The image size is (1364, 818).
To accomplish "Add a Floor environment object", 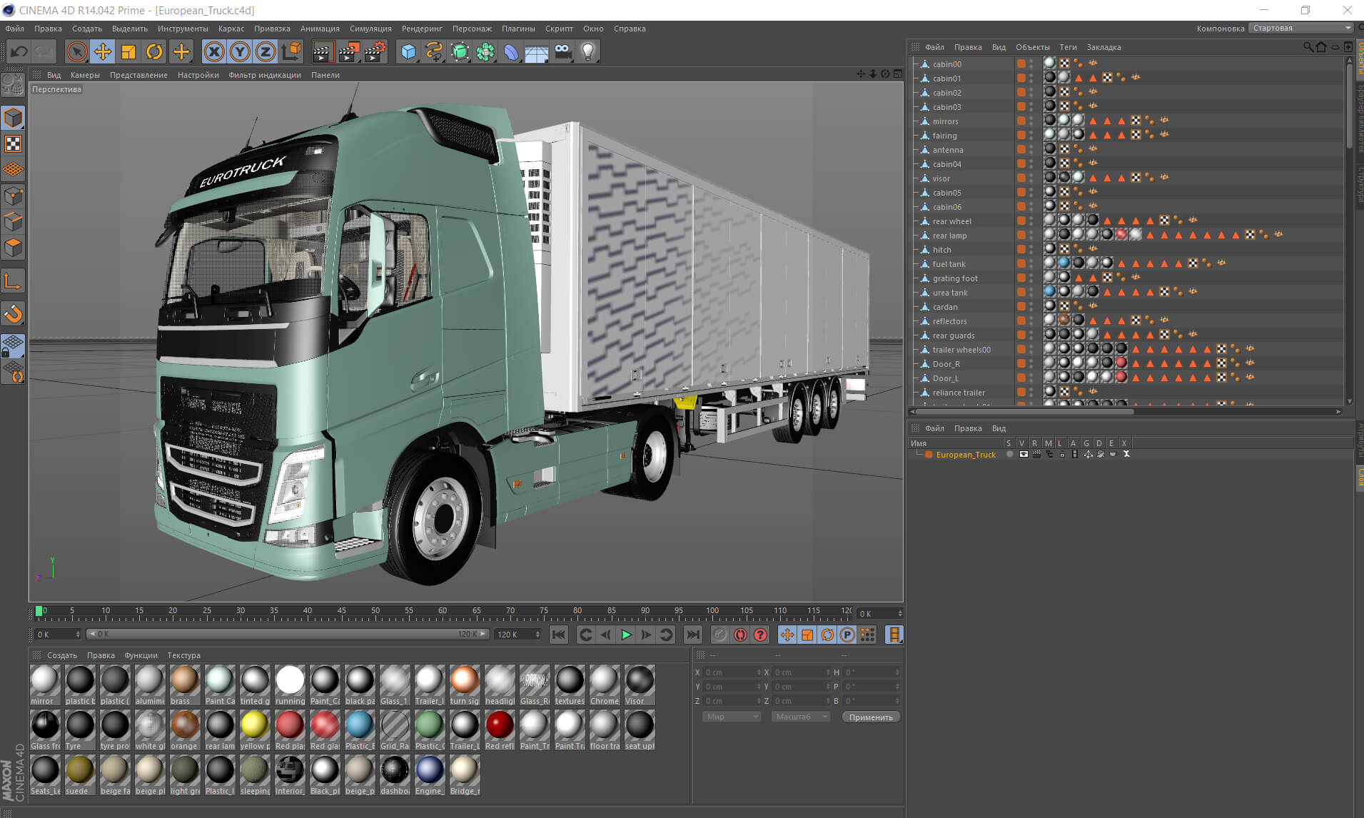I will pyautogui.click(x=537, y=51).
